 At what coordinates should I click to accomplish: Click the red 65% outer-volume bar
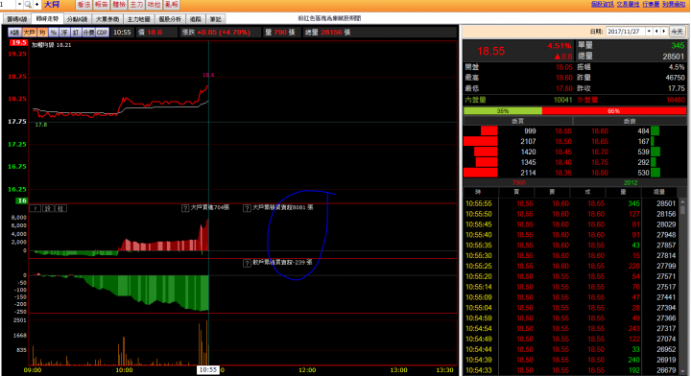(x=614, y=111)
